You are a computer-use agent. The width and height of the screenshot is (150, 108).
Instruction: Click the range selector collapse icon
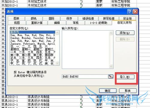click(x=111, y=77)
